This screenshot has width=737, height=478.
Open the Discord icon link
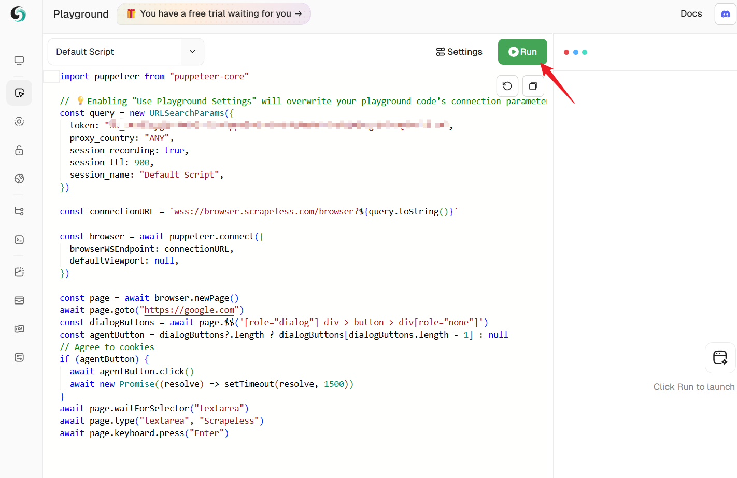725,14
